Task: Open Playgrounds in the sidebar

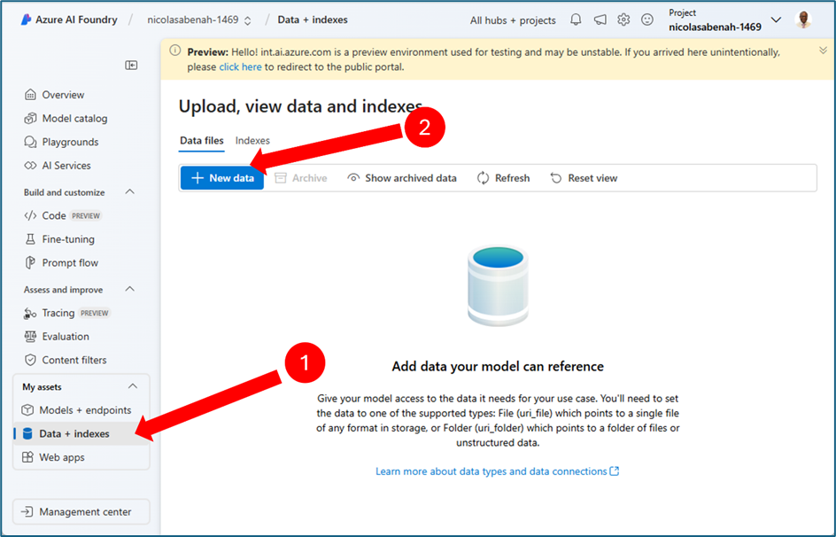Action: click(x=70, y=142)
